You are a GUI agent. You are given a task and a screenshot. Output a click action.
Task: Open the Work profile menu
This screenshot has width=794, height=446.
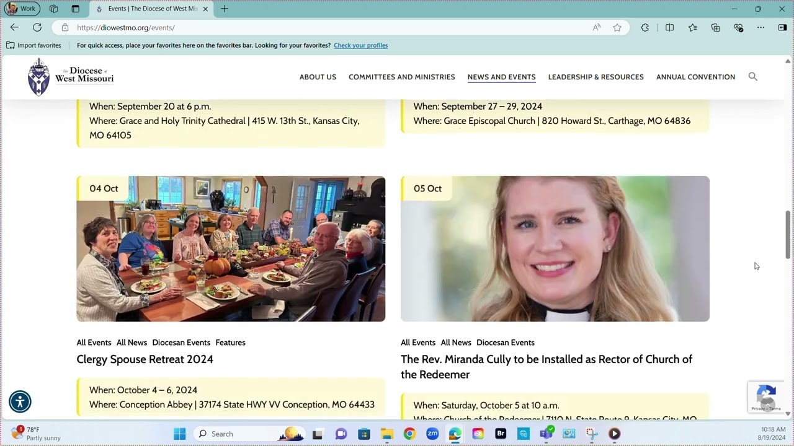click(21, 9)
